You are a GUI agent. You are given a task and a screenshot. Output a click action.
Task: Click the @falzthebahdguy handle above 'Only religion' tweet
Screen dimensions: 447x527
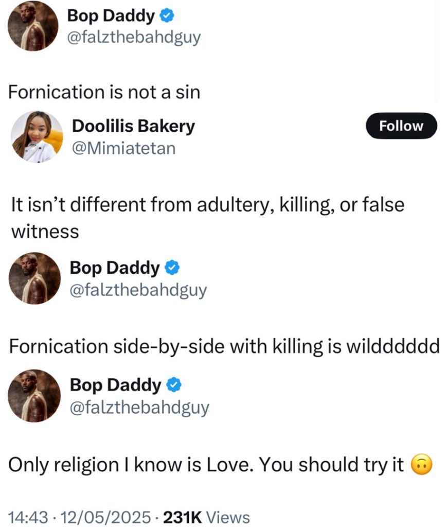pos(138,407)
